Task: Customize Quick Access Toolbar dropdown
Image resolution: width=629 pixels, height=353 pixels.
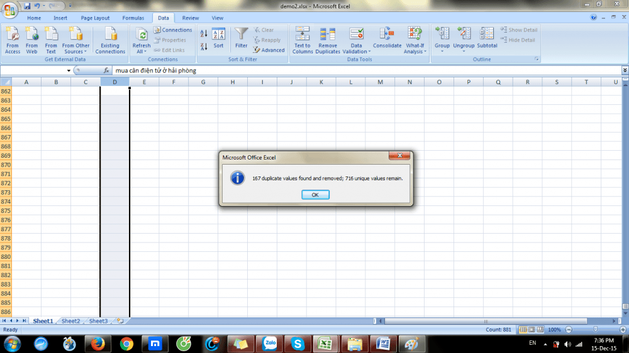Action: (70, 6)
